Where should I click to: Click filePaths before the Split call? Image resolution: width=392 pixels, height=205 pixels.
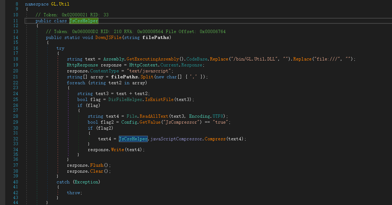pos(124,77)
